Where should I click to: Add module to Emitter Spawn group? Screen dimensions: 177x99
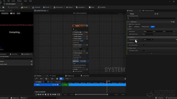(x=87, y=37)
